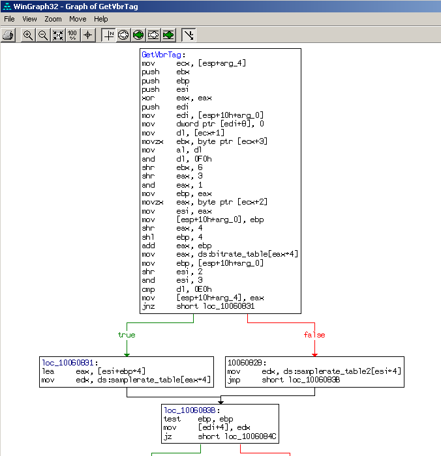Expand the Help menu
This screenshot has height=456, width=441.
pos(100,19)
